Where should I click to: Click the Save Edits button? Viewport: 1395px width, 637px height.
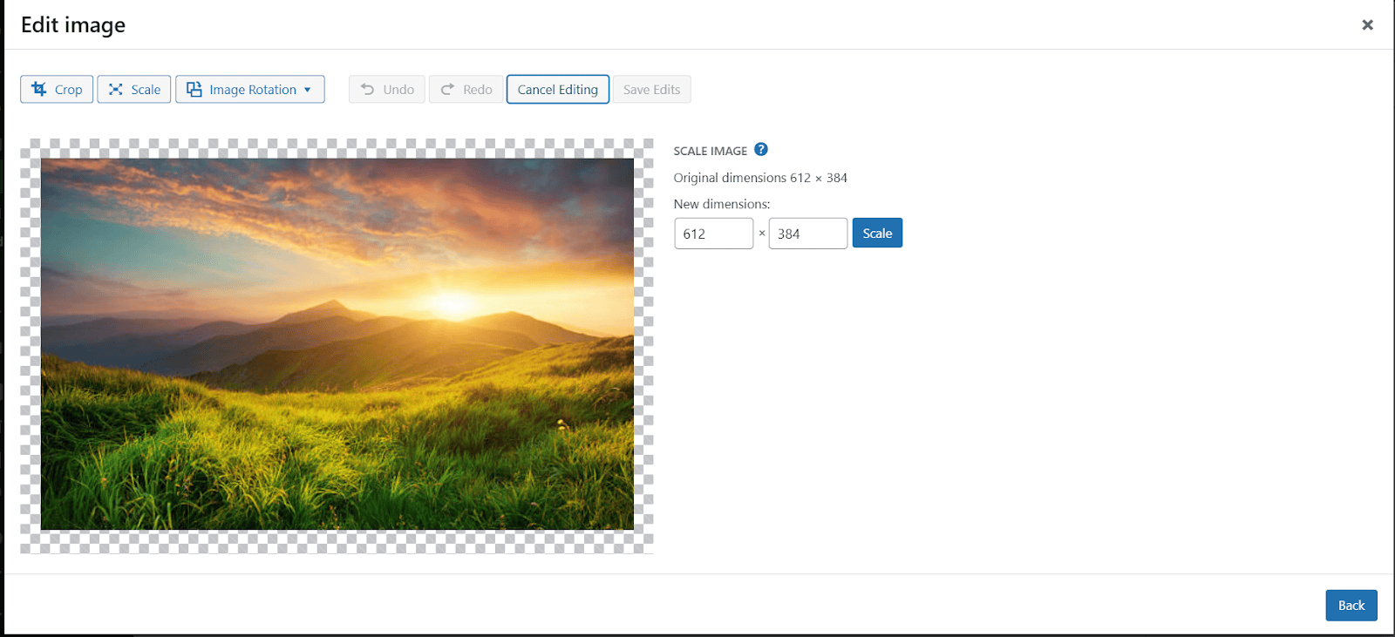point(652,90)
